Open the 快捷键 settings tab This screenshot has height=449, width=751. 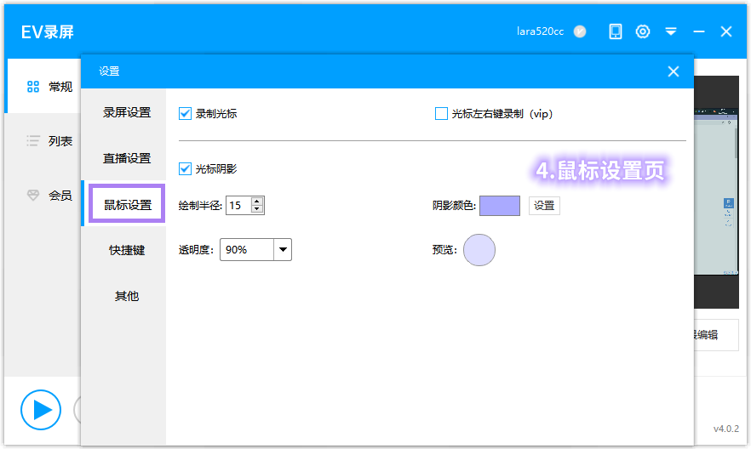pyautogui.click(x=127, y=250)
